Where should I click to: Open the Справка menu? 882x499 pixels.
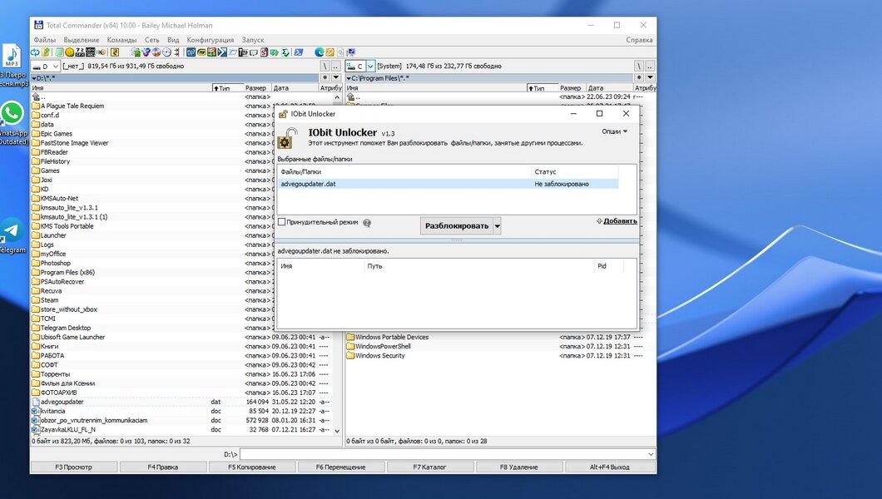tap(640, 40)
